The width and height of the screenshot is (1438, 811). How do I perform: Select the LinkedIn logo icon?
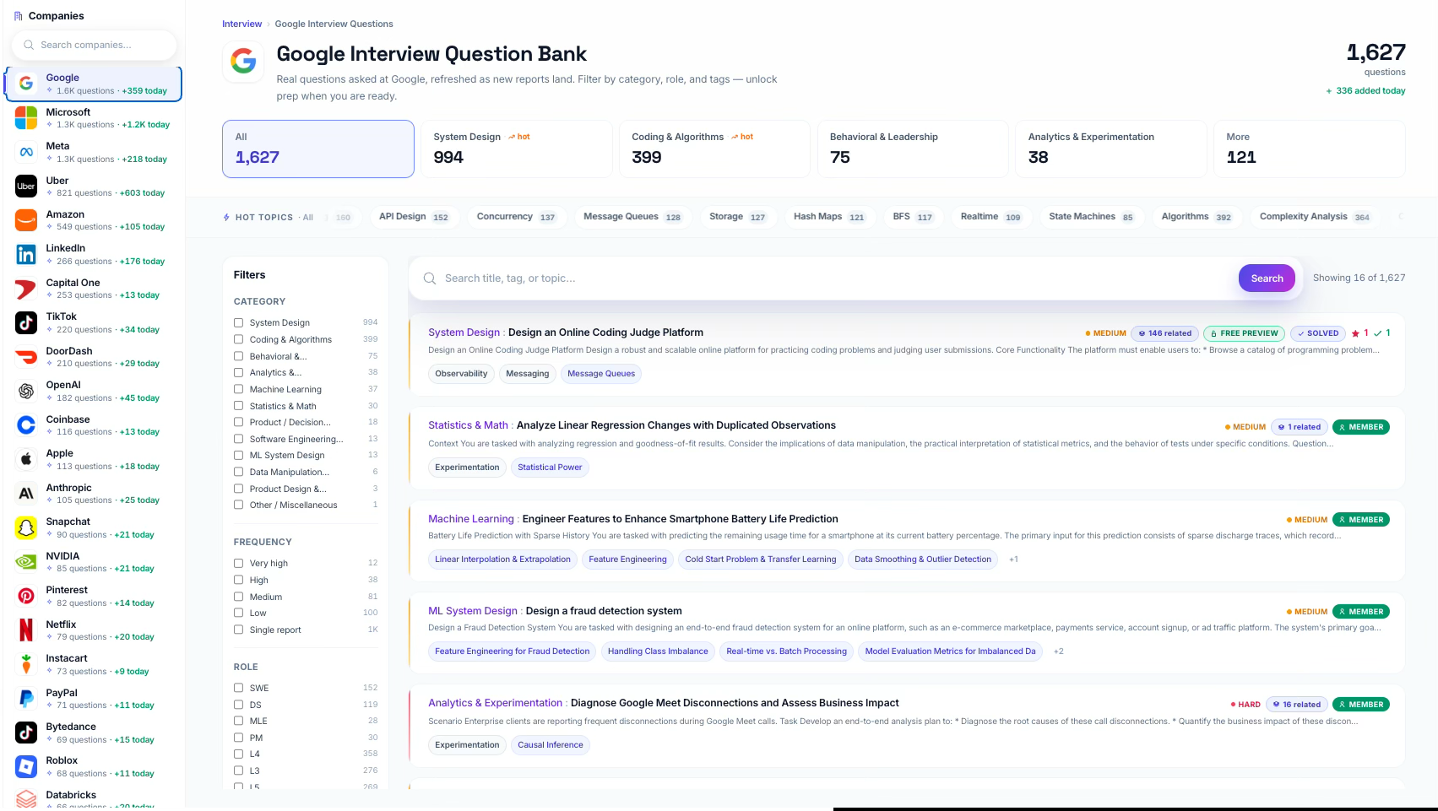(26, 254)
